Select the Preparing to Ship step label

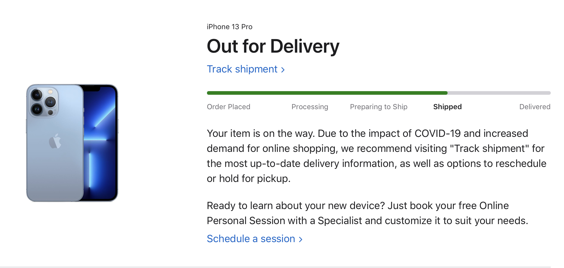pyautogui.click(x=378, y=107)
